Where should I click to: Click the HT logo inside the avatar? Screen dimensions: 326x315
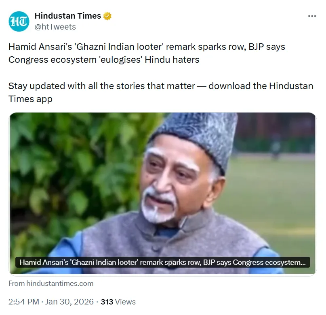click(x=19, y=21)
